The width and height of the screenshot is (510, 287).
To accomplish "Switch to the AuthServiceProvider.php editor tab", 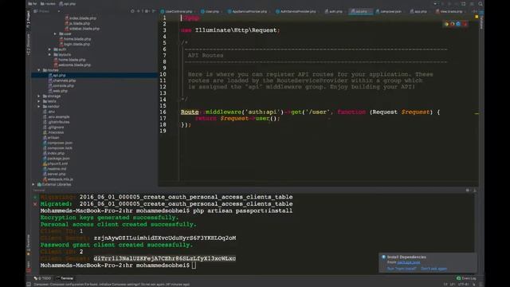I will 297,11.
